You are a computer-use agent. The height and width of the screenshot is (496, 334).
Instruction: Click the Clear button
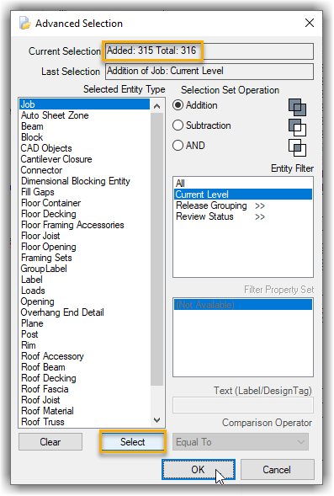pos(50,442)
